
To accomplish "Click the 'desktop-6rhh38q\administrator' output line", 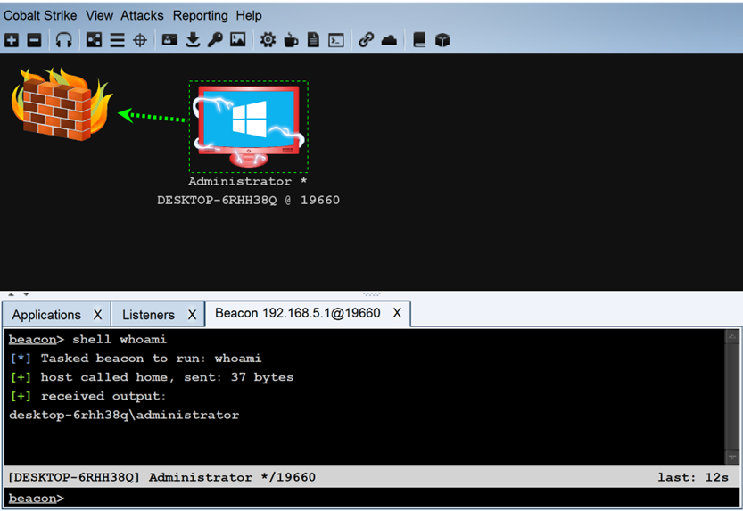I will click(124, 416).
